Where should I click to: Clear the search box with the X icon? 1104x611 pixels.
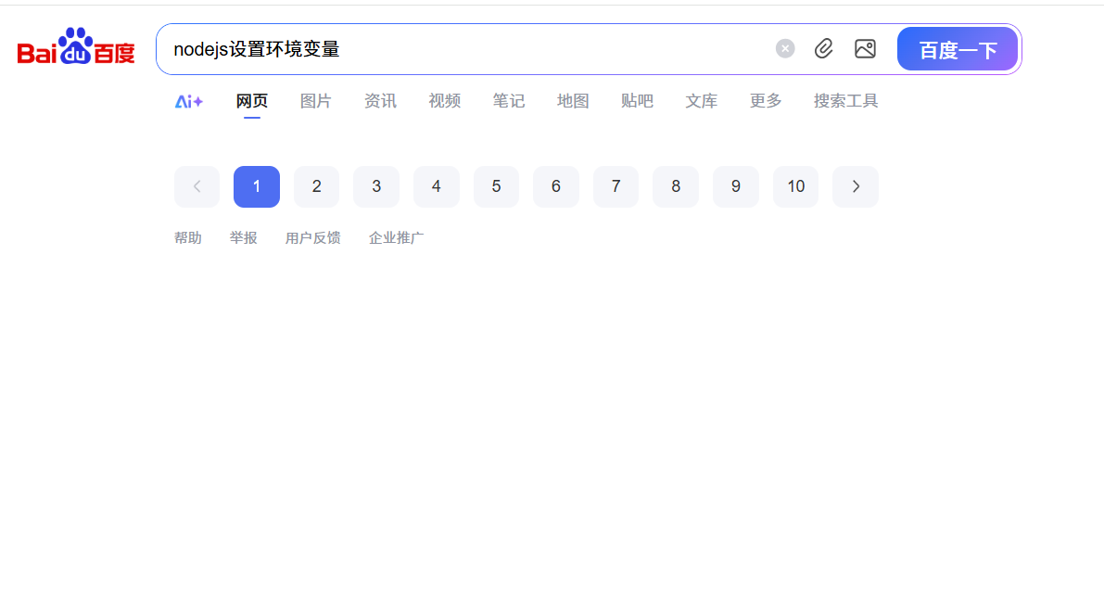(785, 48)
